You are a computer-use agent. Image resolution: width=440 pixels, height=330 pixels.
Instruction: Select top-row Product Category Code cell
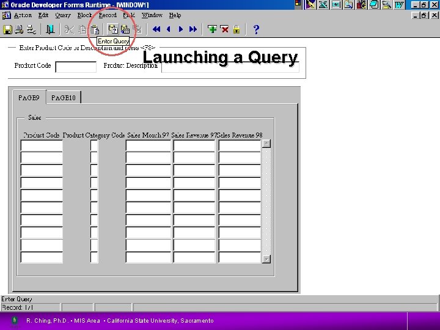tap(94, 145)
